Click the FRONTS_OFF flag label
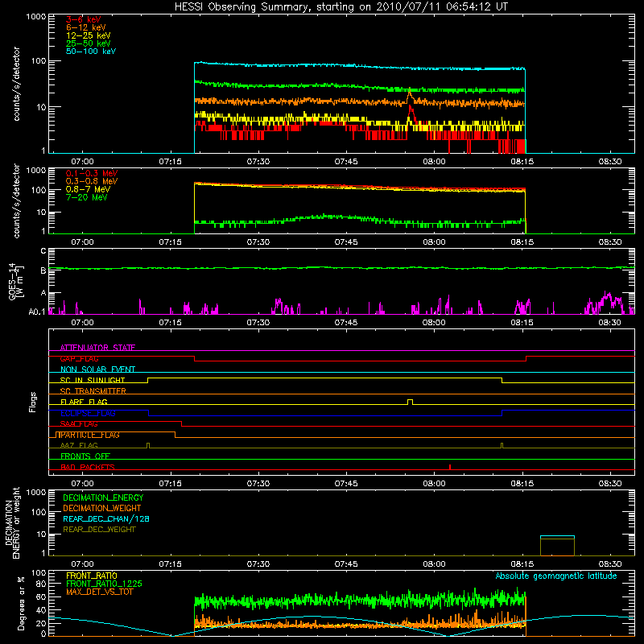 pyautogui.click(x=85, y=456)
